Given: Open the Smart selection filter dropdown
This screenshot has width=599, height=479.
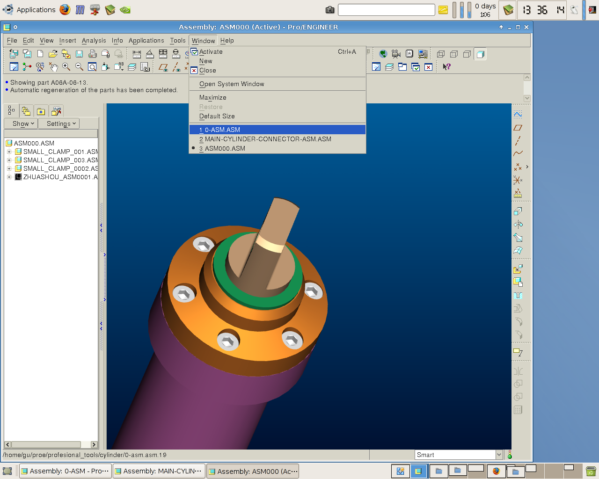Looking at the screenshot, I should [499, 455].
